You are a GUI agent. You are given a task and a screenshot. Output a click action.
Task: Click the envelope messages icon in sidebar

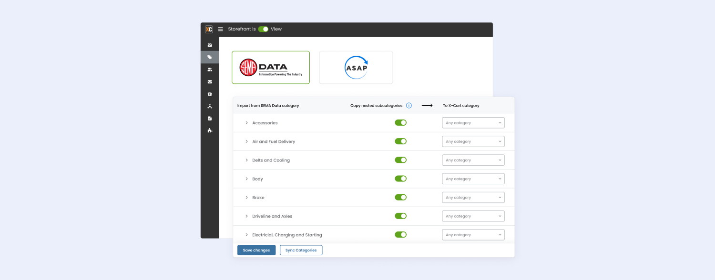[210, 81]
